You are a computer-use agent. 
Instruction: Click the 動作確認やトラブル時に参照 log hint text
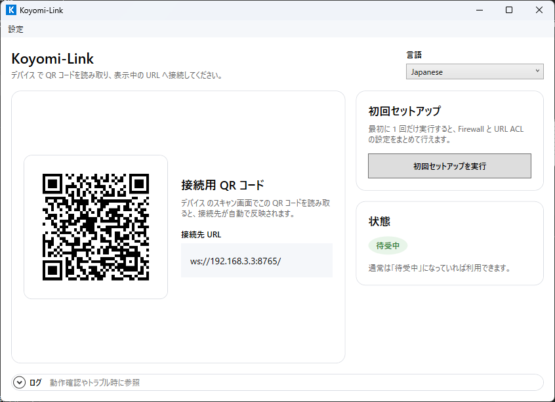(94, 382)
